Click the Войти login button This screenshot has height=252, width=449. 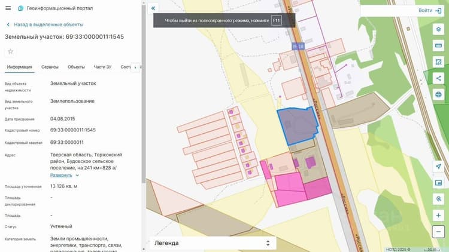[x=429, y=11]
